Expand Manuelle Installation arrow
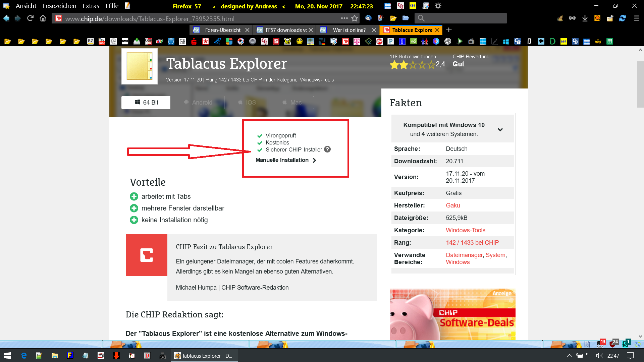This screenshot has height=362, width=644. pos(314,160)
